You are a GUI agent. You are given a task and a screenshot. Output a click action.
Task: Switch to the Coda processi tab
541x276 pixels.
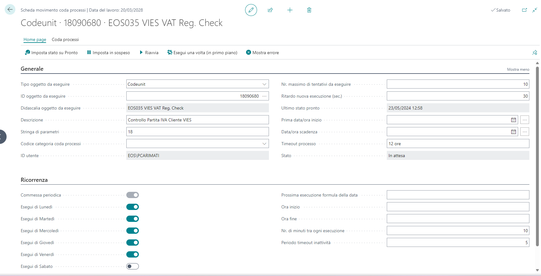(x=65, y=39)
